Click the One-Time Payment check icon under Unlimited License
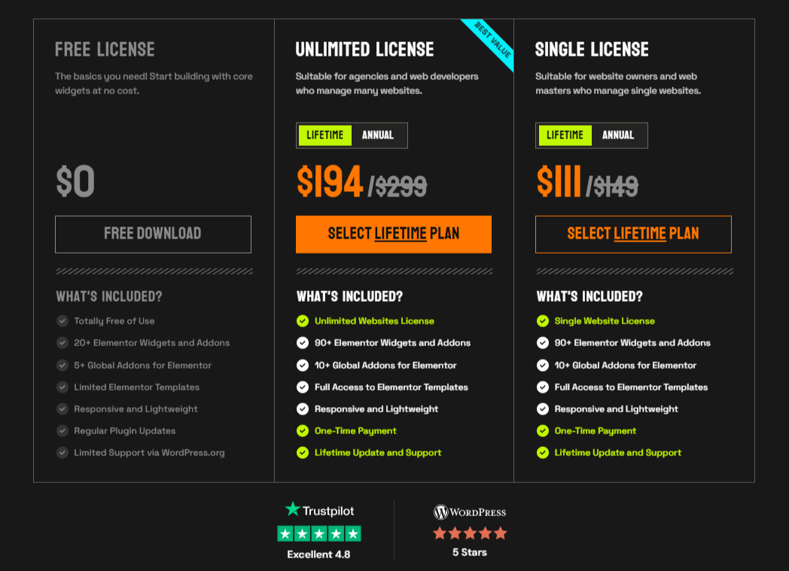 coord(302,431)
